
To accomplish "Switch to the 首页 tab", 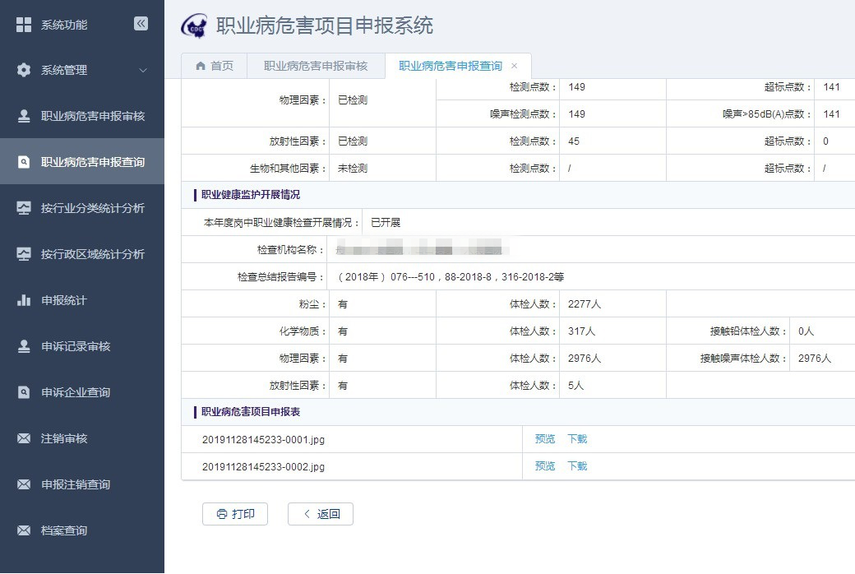I will pyautogui.click(x=215, y=66).
